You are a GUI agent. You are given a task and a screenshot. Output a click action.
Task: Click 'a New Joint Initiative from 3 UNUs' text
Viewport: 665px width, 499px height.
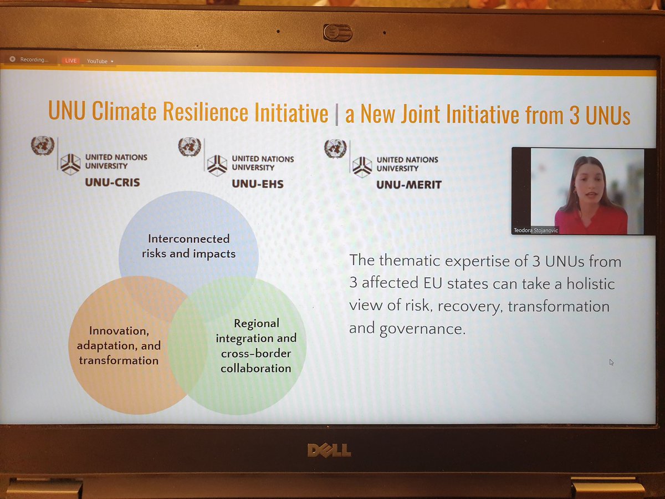(x=488, y=115)
